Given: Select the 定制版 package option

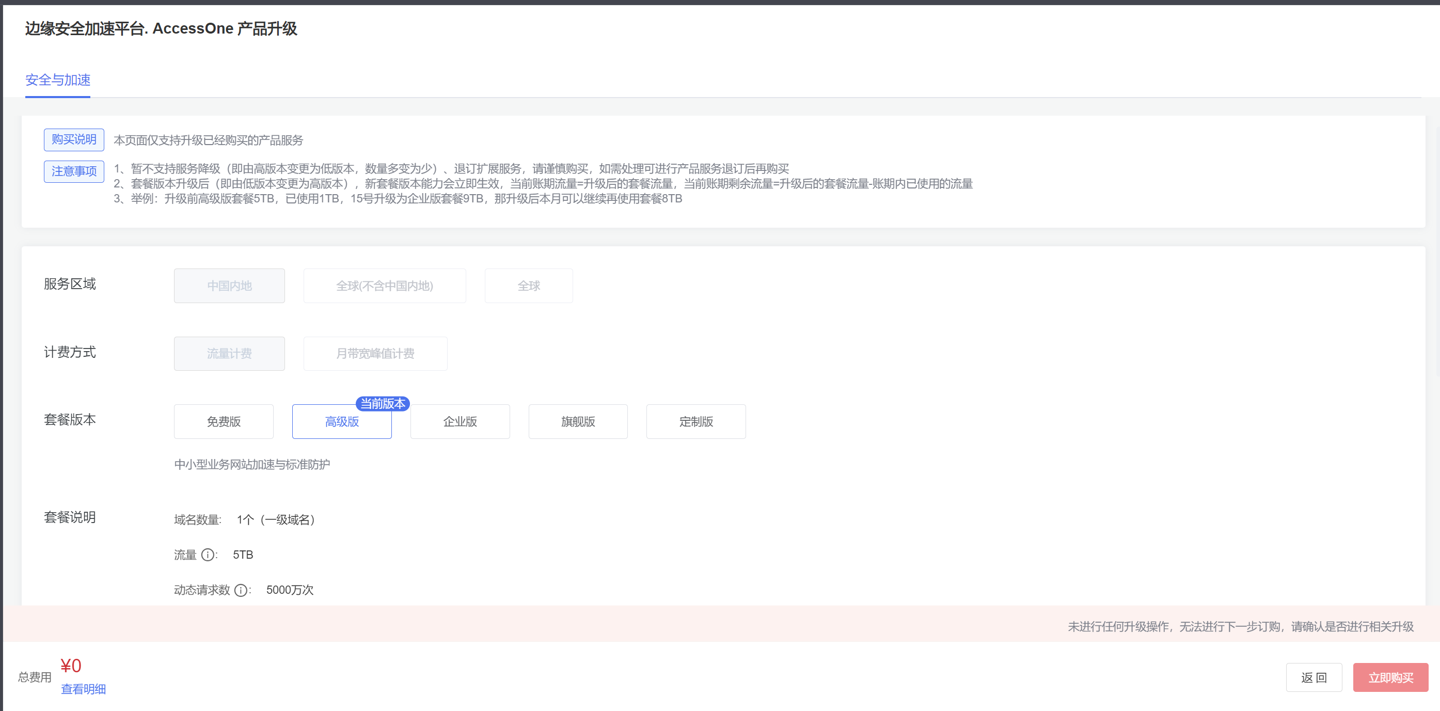Looking at the screenshot, I should pyautogui.click(x=695, y=421).
